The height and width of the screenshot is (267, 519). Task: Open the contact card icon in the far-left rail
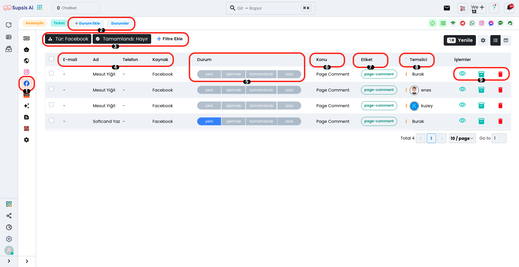[9, 37]
